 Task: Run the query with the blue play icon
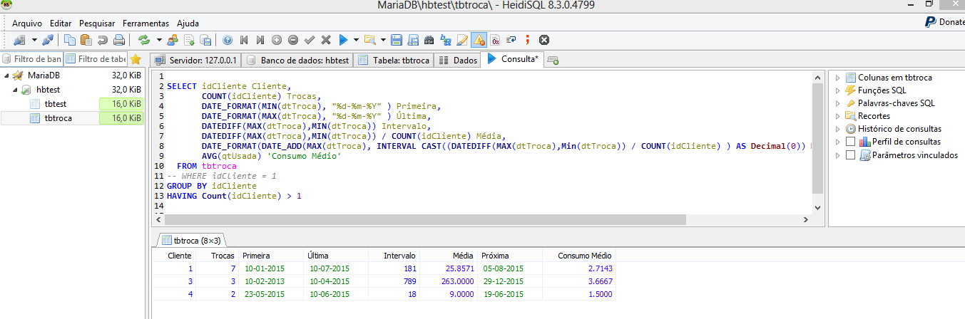343,40
